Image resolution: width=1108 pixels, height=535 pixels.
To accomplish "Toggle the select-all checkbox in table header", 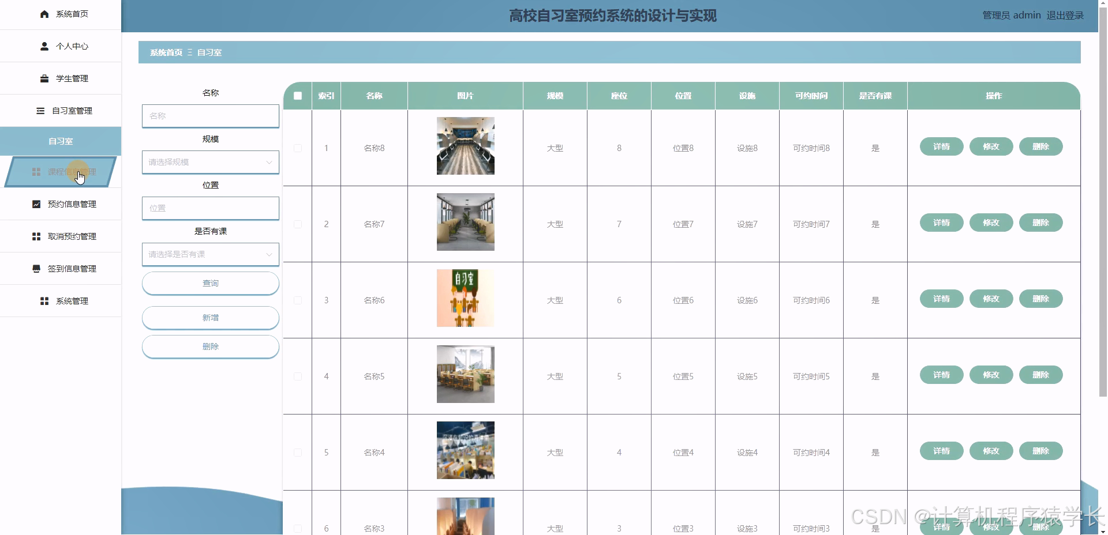I will coord(298,96).
